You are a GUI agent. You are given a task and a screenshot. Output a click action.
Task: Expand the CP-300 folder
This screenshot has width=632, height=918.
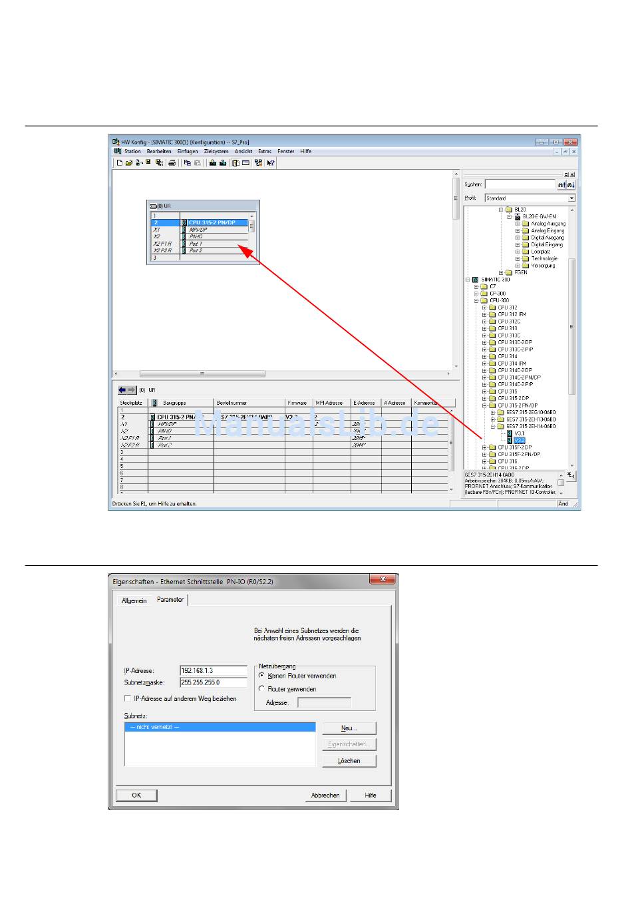[476, 294]
